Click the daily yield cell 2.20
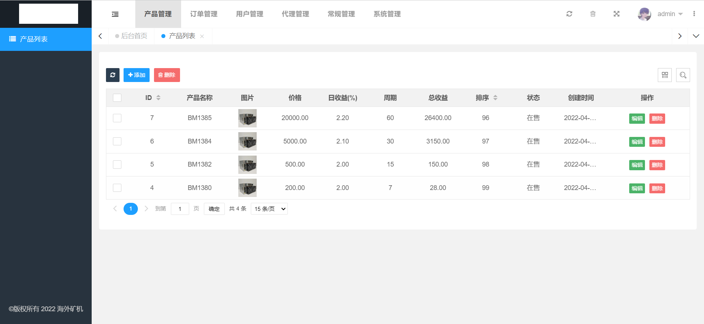Image resolution: width=704 pixels, height=324 pixels. [342, 118]
